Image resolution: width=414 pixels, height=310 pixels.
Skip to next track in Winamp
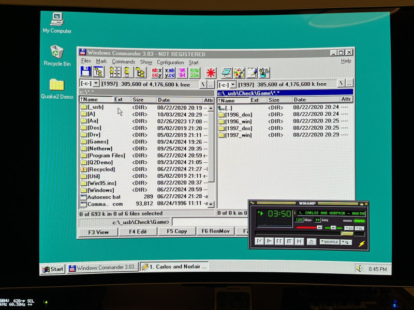pos(299,241)
